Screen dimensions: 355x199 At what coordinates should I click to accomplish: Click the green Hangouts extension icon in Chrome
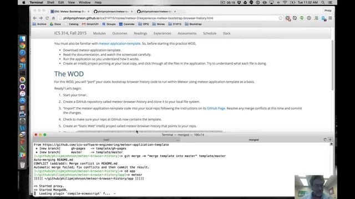[x=302, y=18]
